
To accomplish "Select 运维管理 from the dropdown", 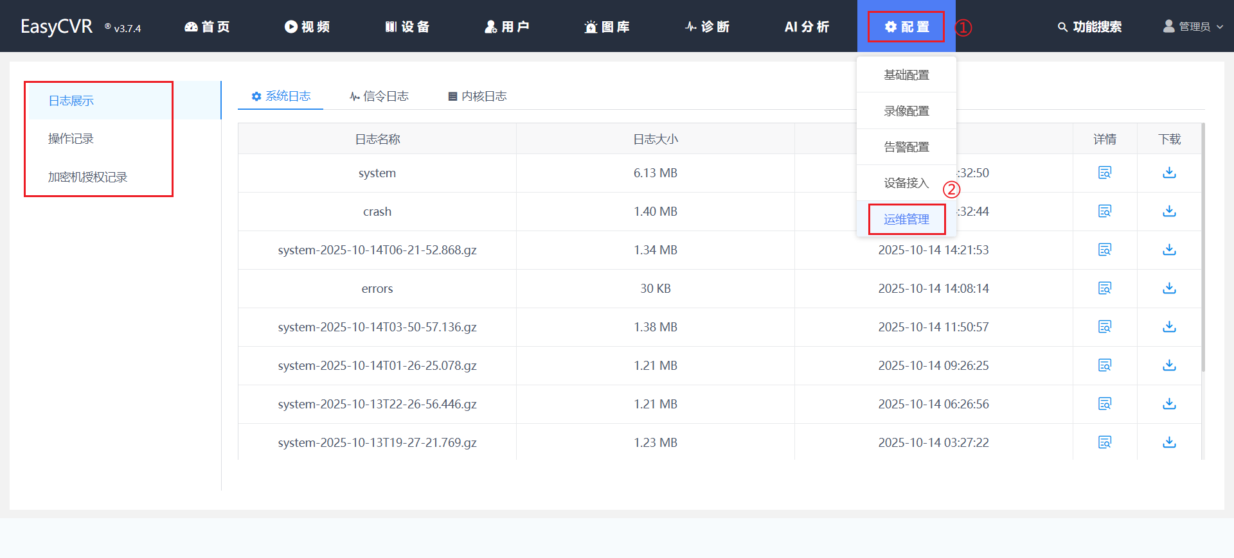I will (906, 220).
